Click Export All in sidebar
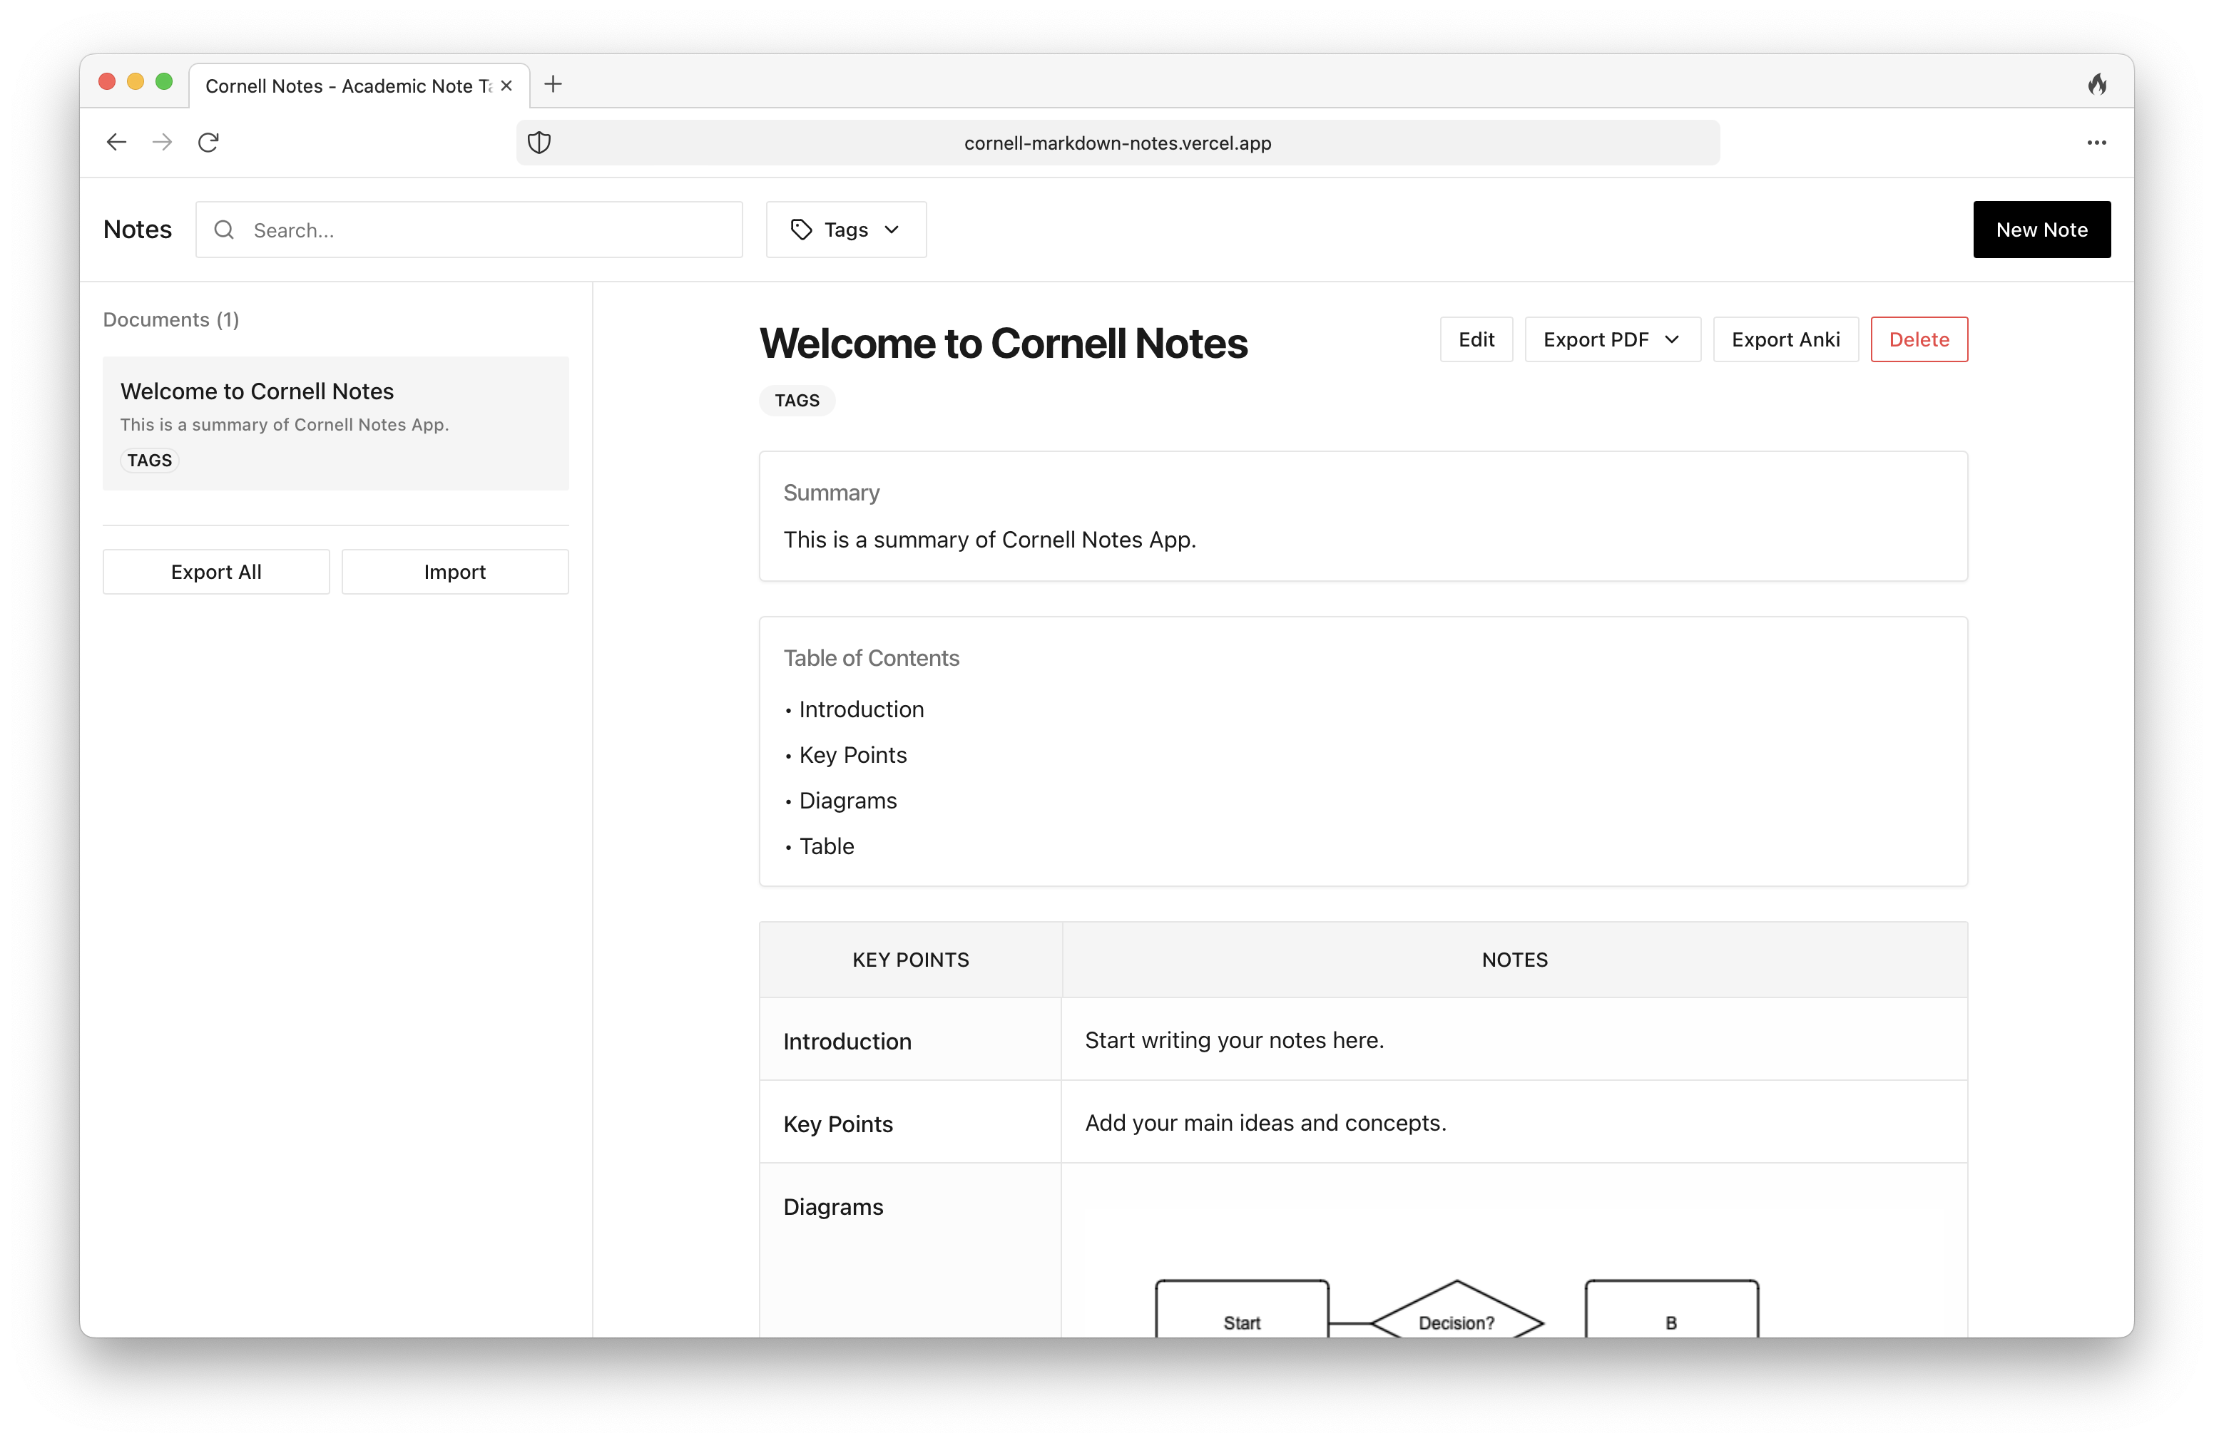This screenshot has height=1443, width=2214. pos(216,572)
